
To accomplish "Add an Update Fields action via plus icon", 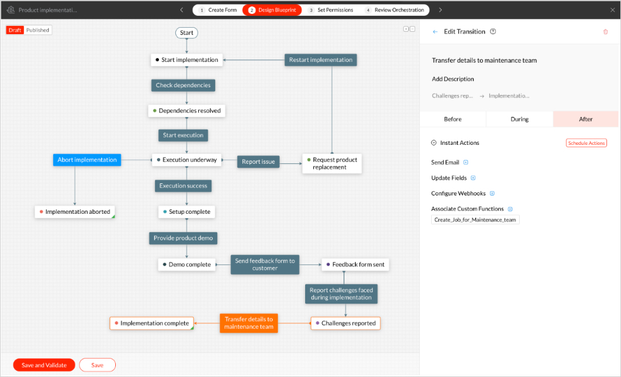I will tap(473, 178).
